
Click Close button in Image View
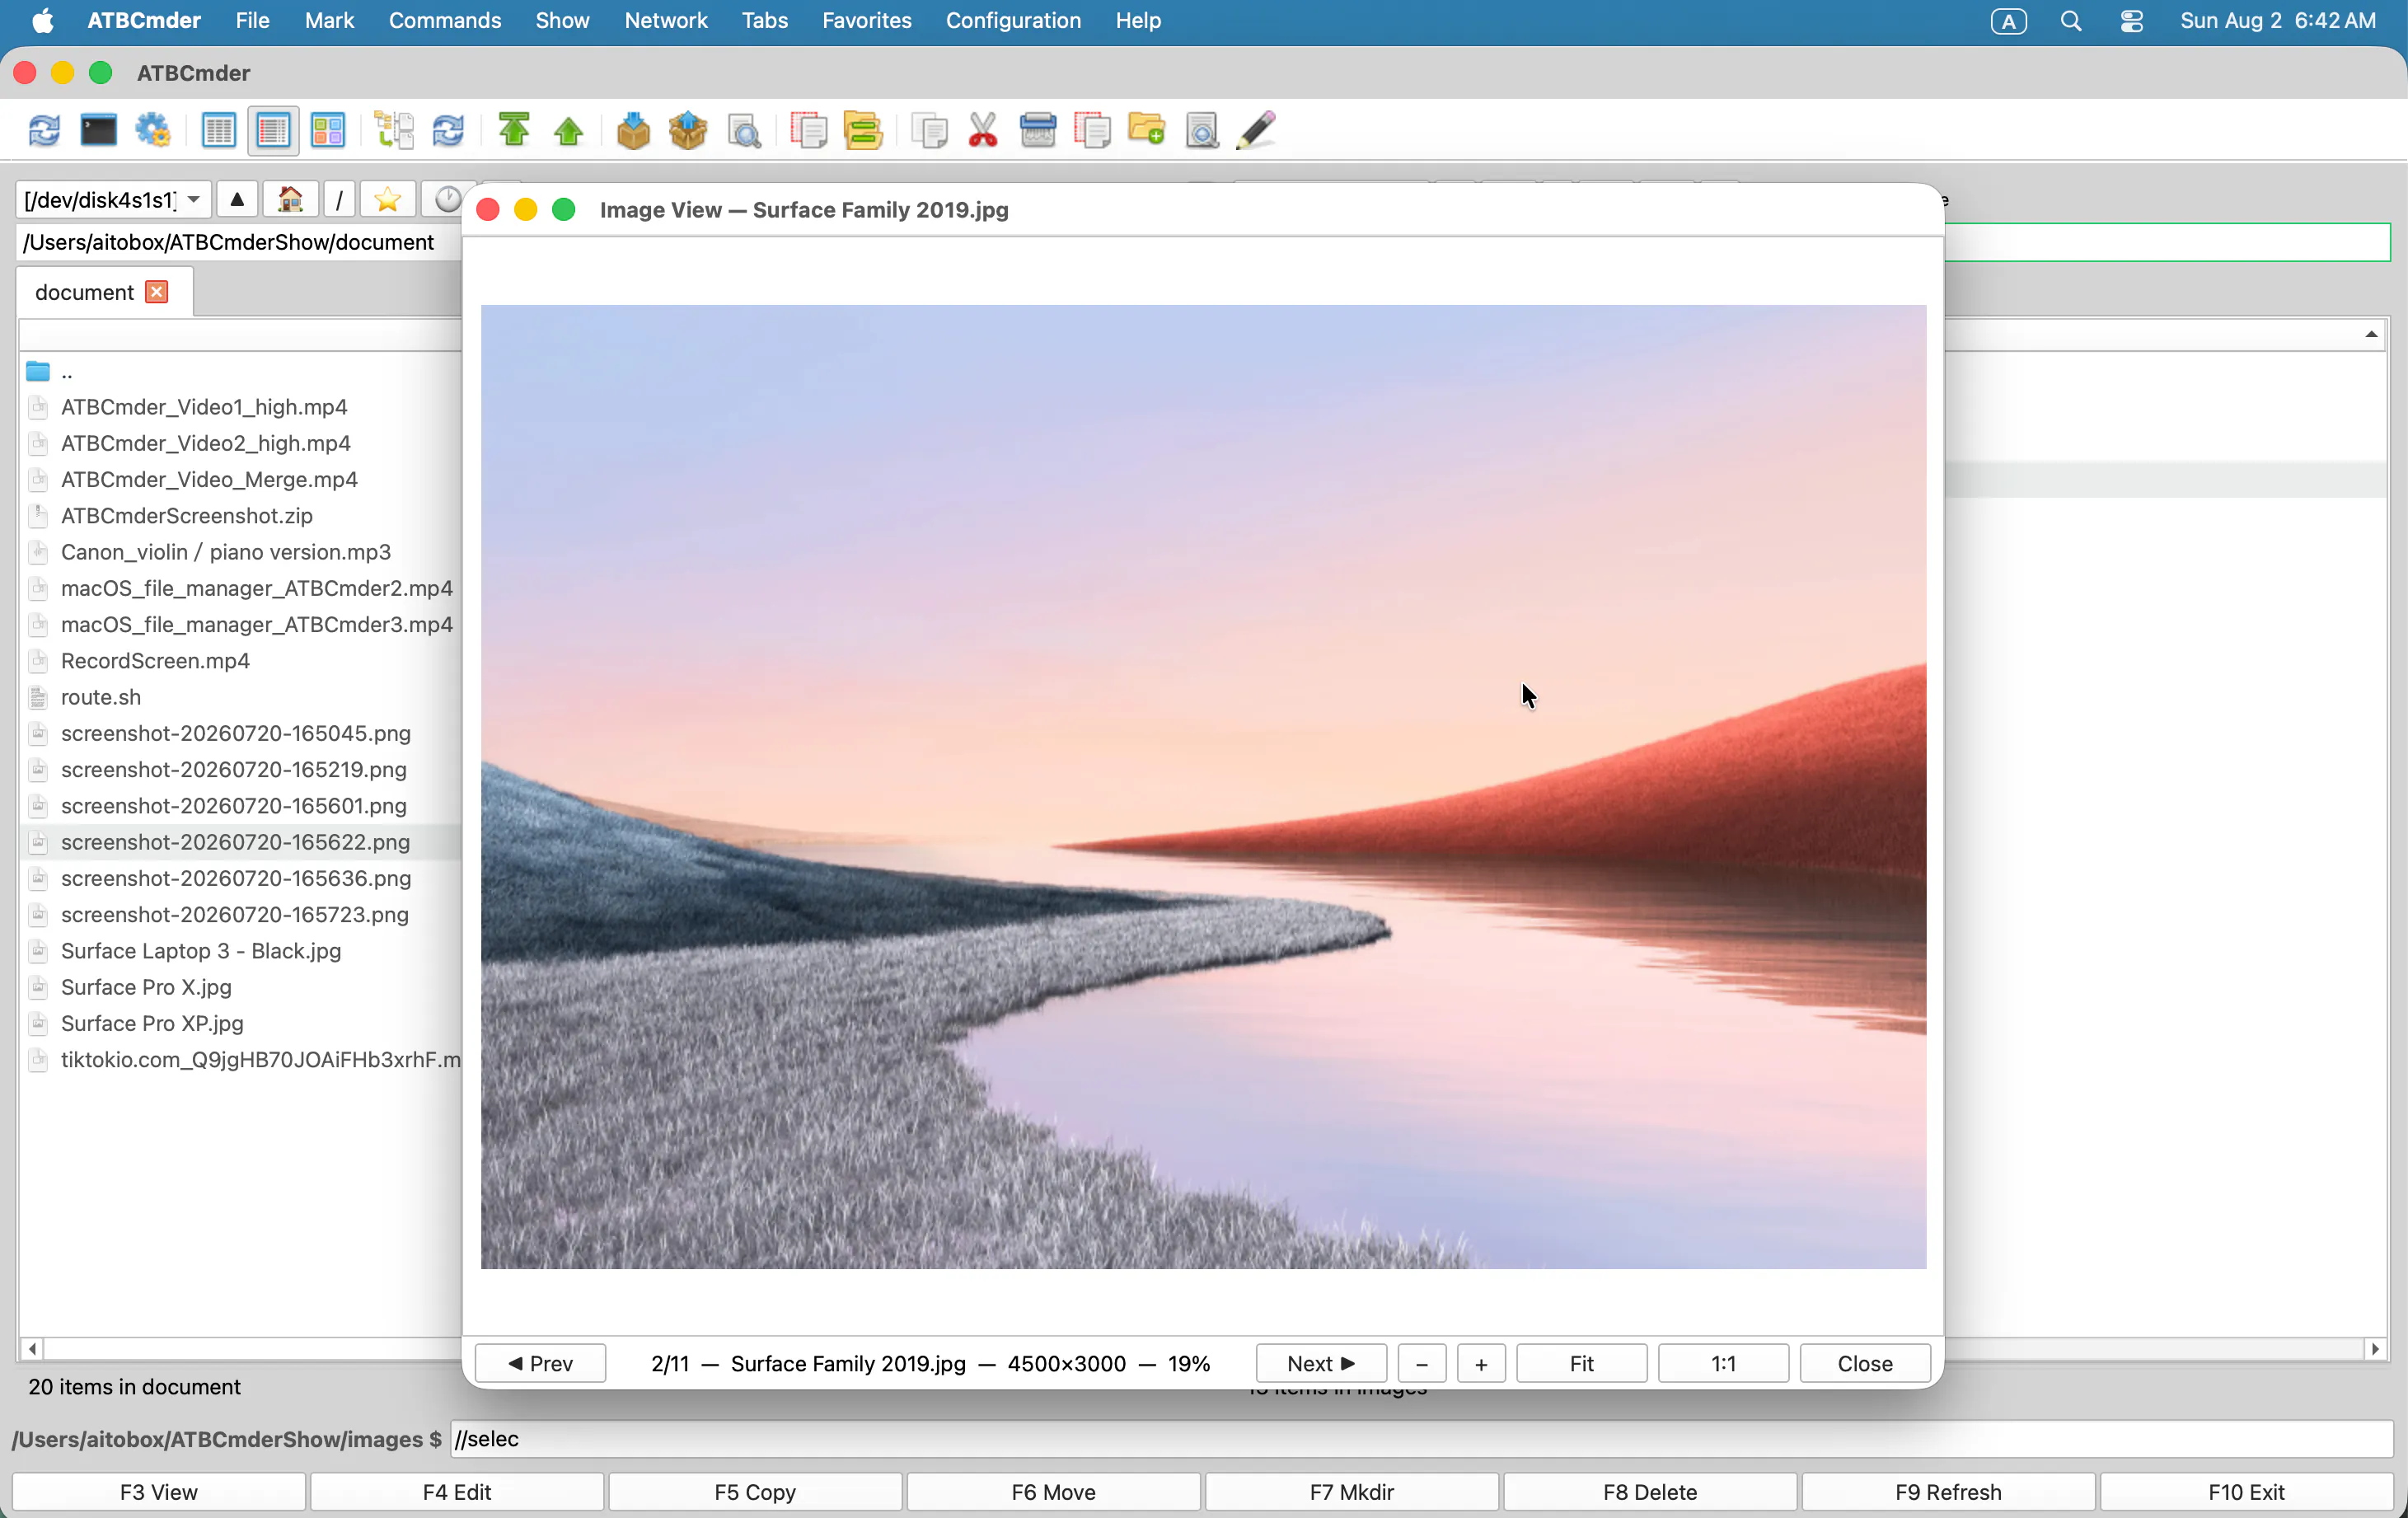[1865, 1364]
